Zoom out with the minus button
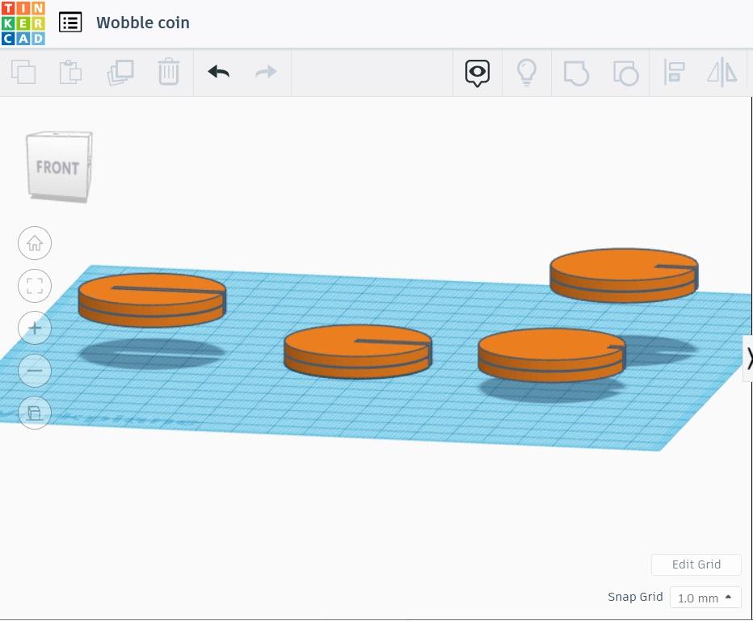Image resolution: width=753 pixels, height=621 pixels. [35, 371]
